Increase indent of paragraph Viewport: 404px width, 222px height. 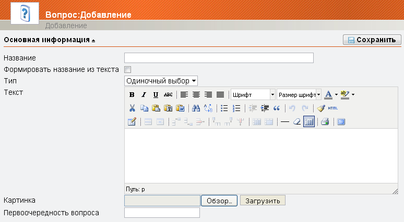[265, 108]
